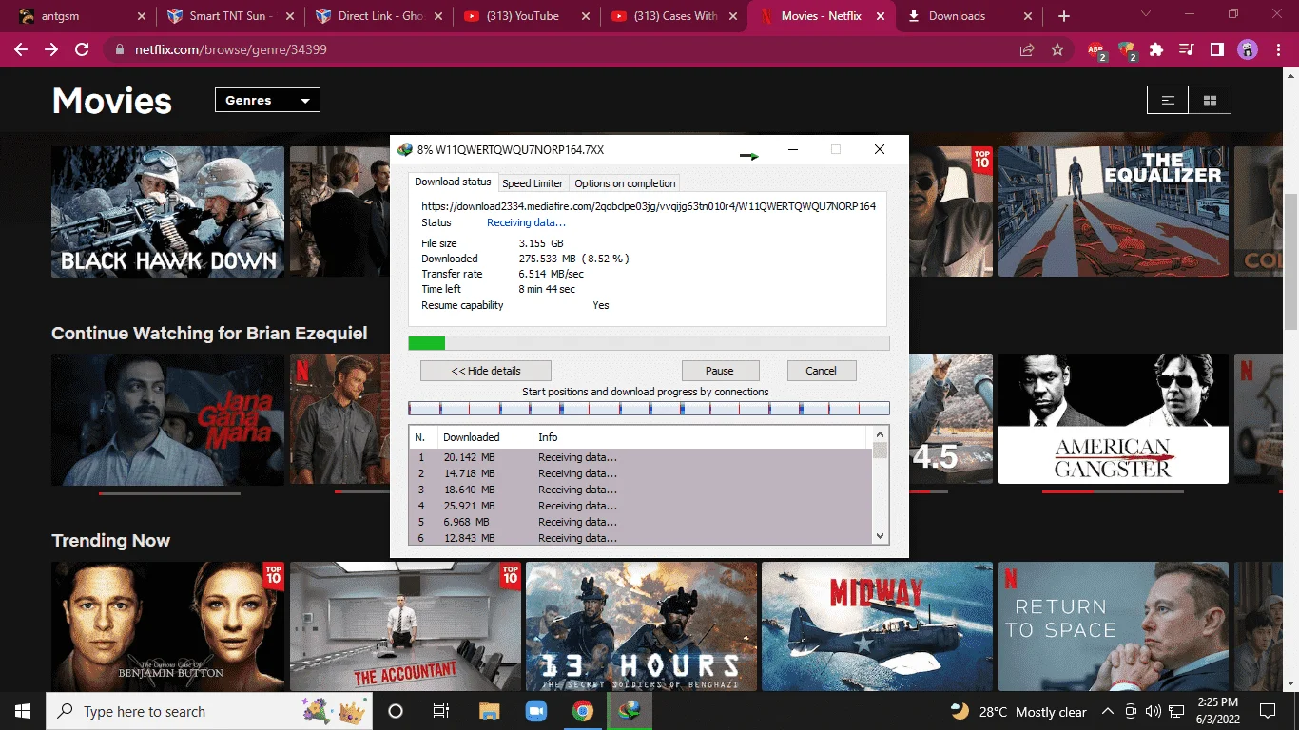1299x730 pixels.
Task: Open a new browser tab
Action: pos(1064,16)
